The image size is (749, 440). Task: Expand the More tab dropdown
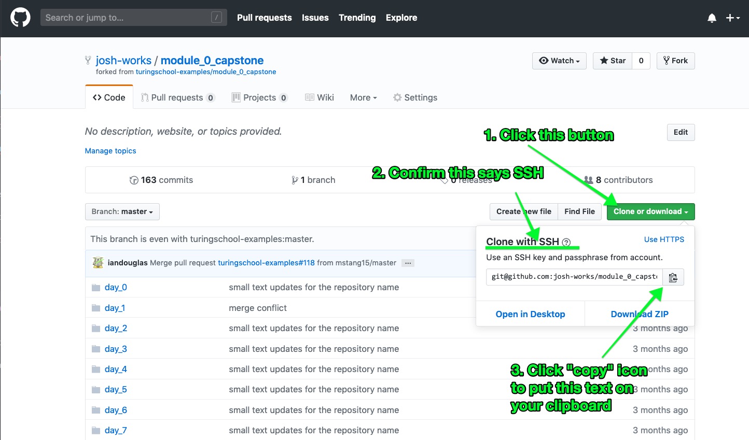tap(363, 97)
